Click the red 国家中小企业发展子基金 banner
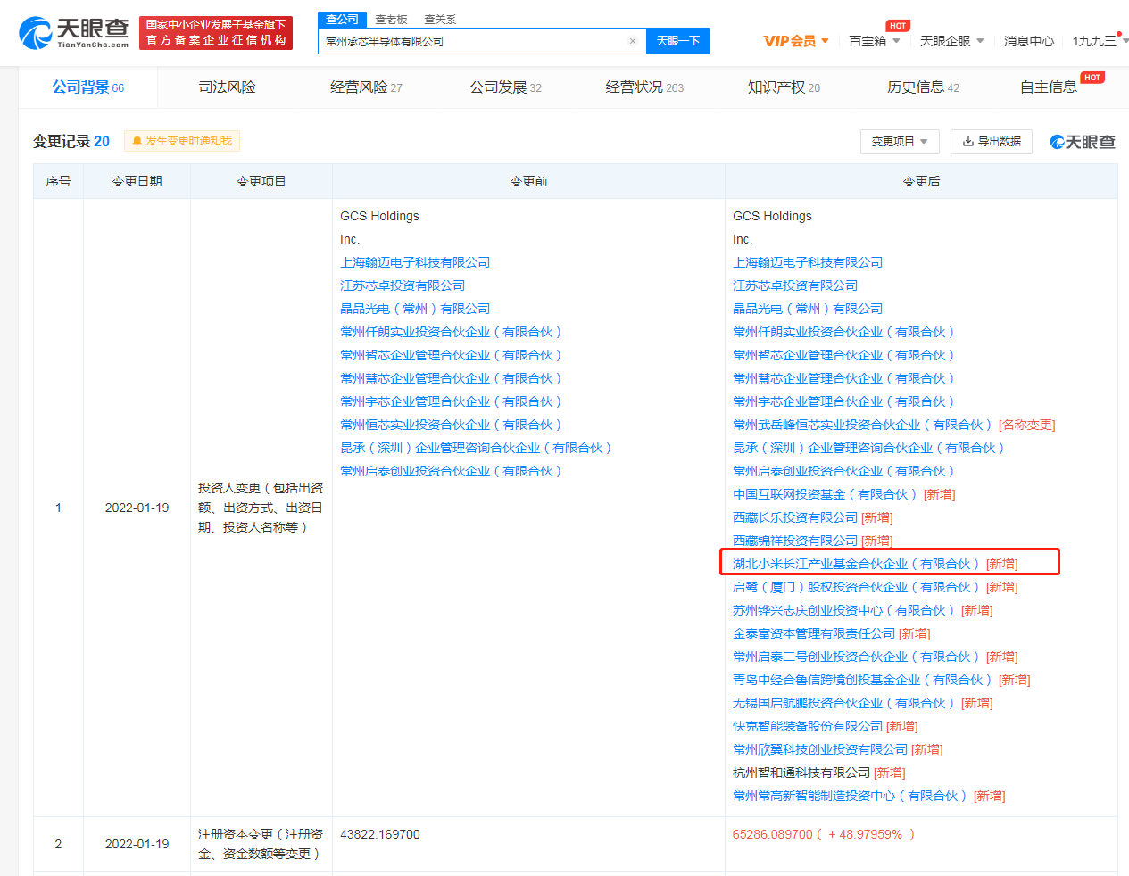This screenshot has width=1129, height=876. tap(216, 33)
